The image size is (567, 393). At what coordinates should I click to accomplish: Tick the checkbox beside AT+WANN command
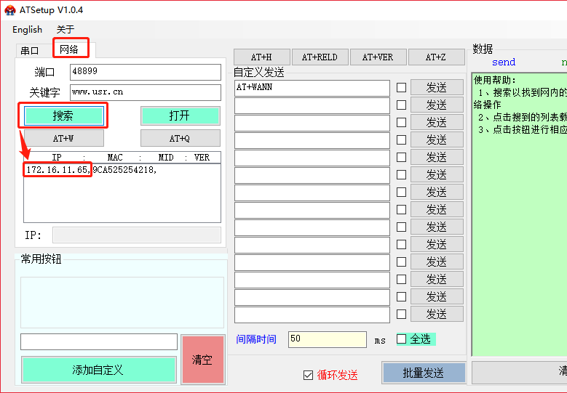pyautogui.click(x=401, y=88)
